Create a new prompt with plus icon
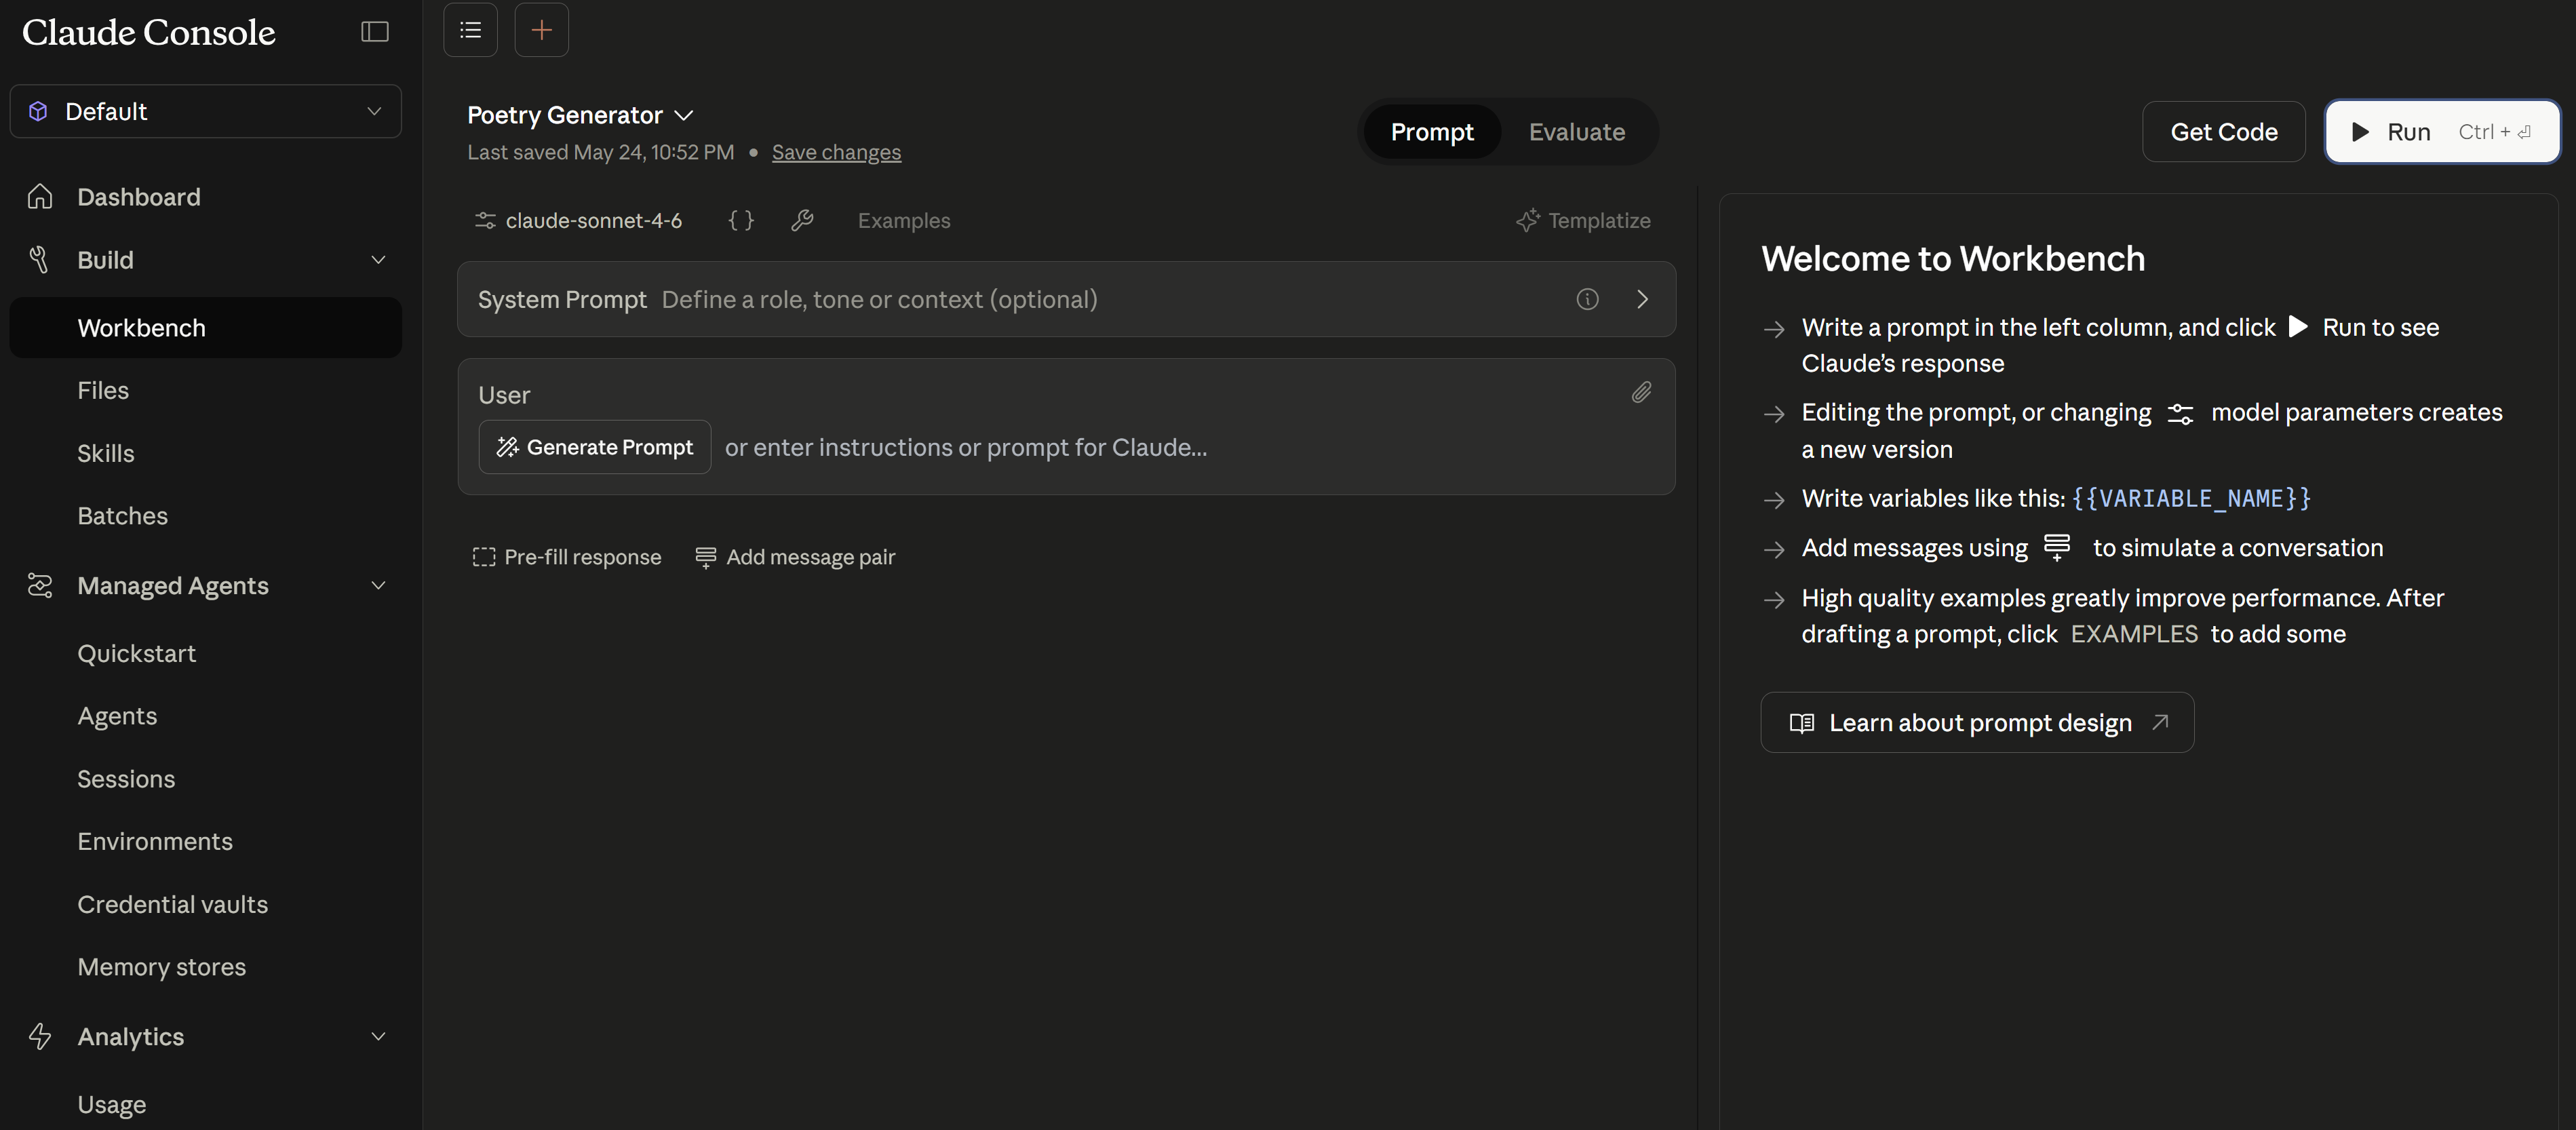Viewport: 2576px width, 1130px height. point(541,30)
